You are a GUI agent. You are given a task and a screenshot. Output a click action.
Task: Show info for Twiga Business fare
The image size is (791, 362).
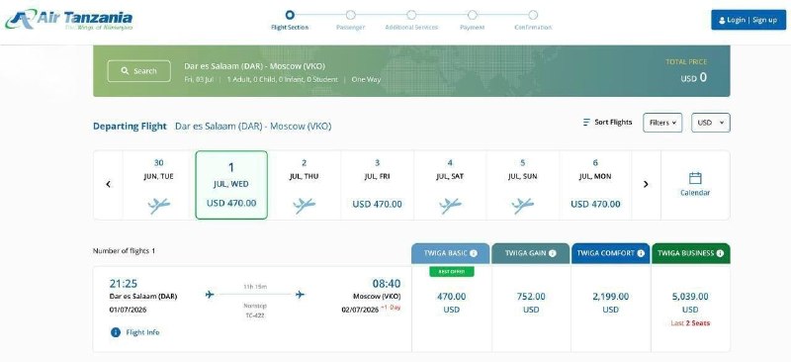click(720, 253)
